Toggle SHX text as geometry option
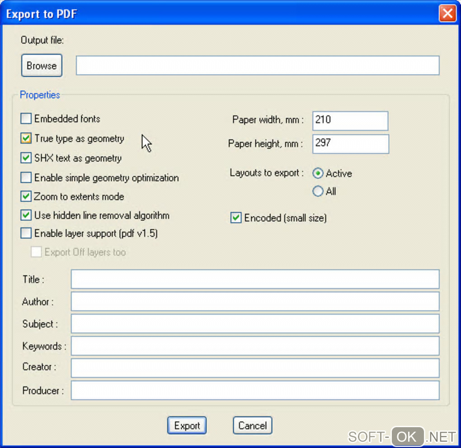461x448 pixels. 26,158
